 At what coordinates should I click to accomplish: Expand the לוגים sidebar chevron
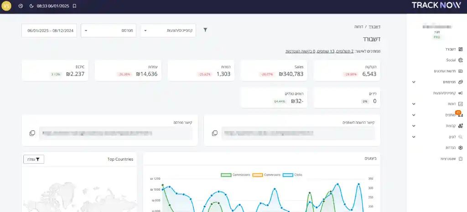coord(414,137)
